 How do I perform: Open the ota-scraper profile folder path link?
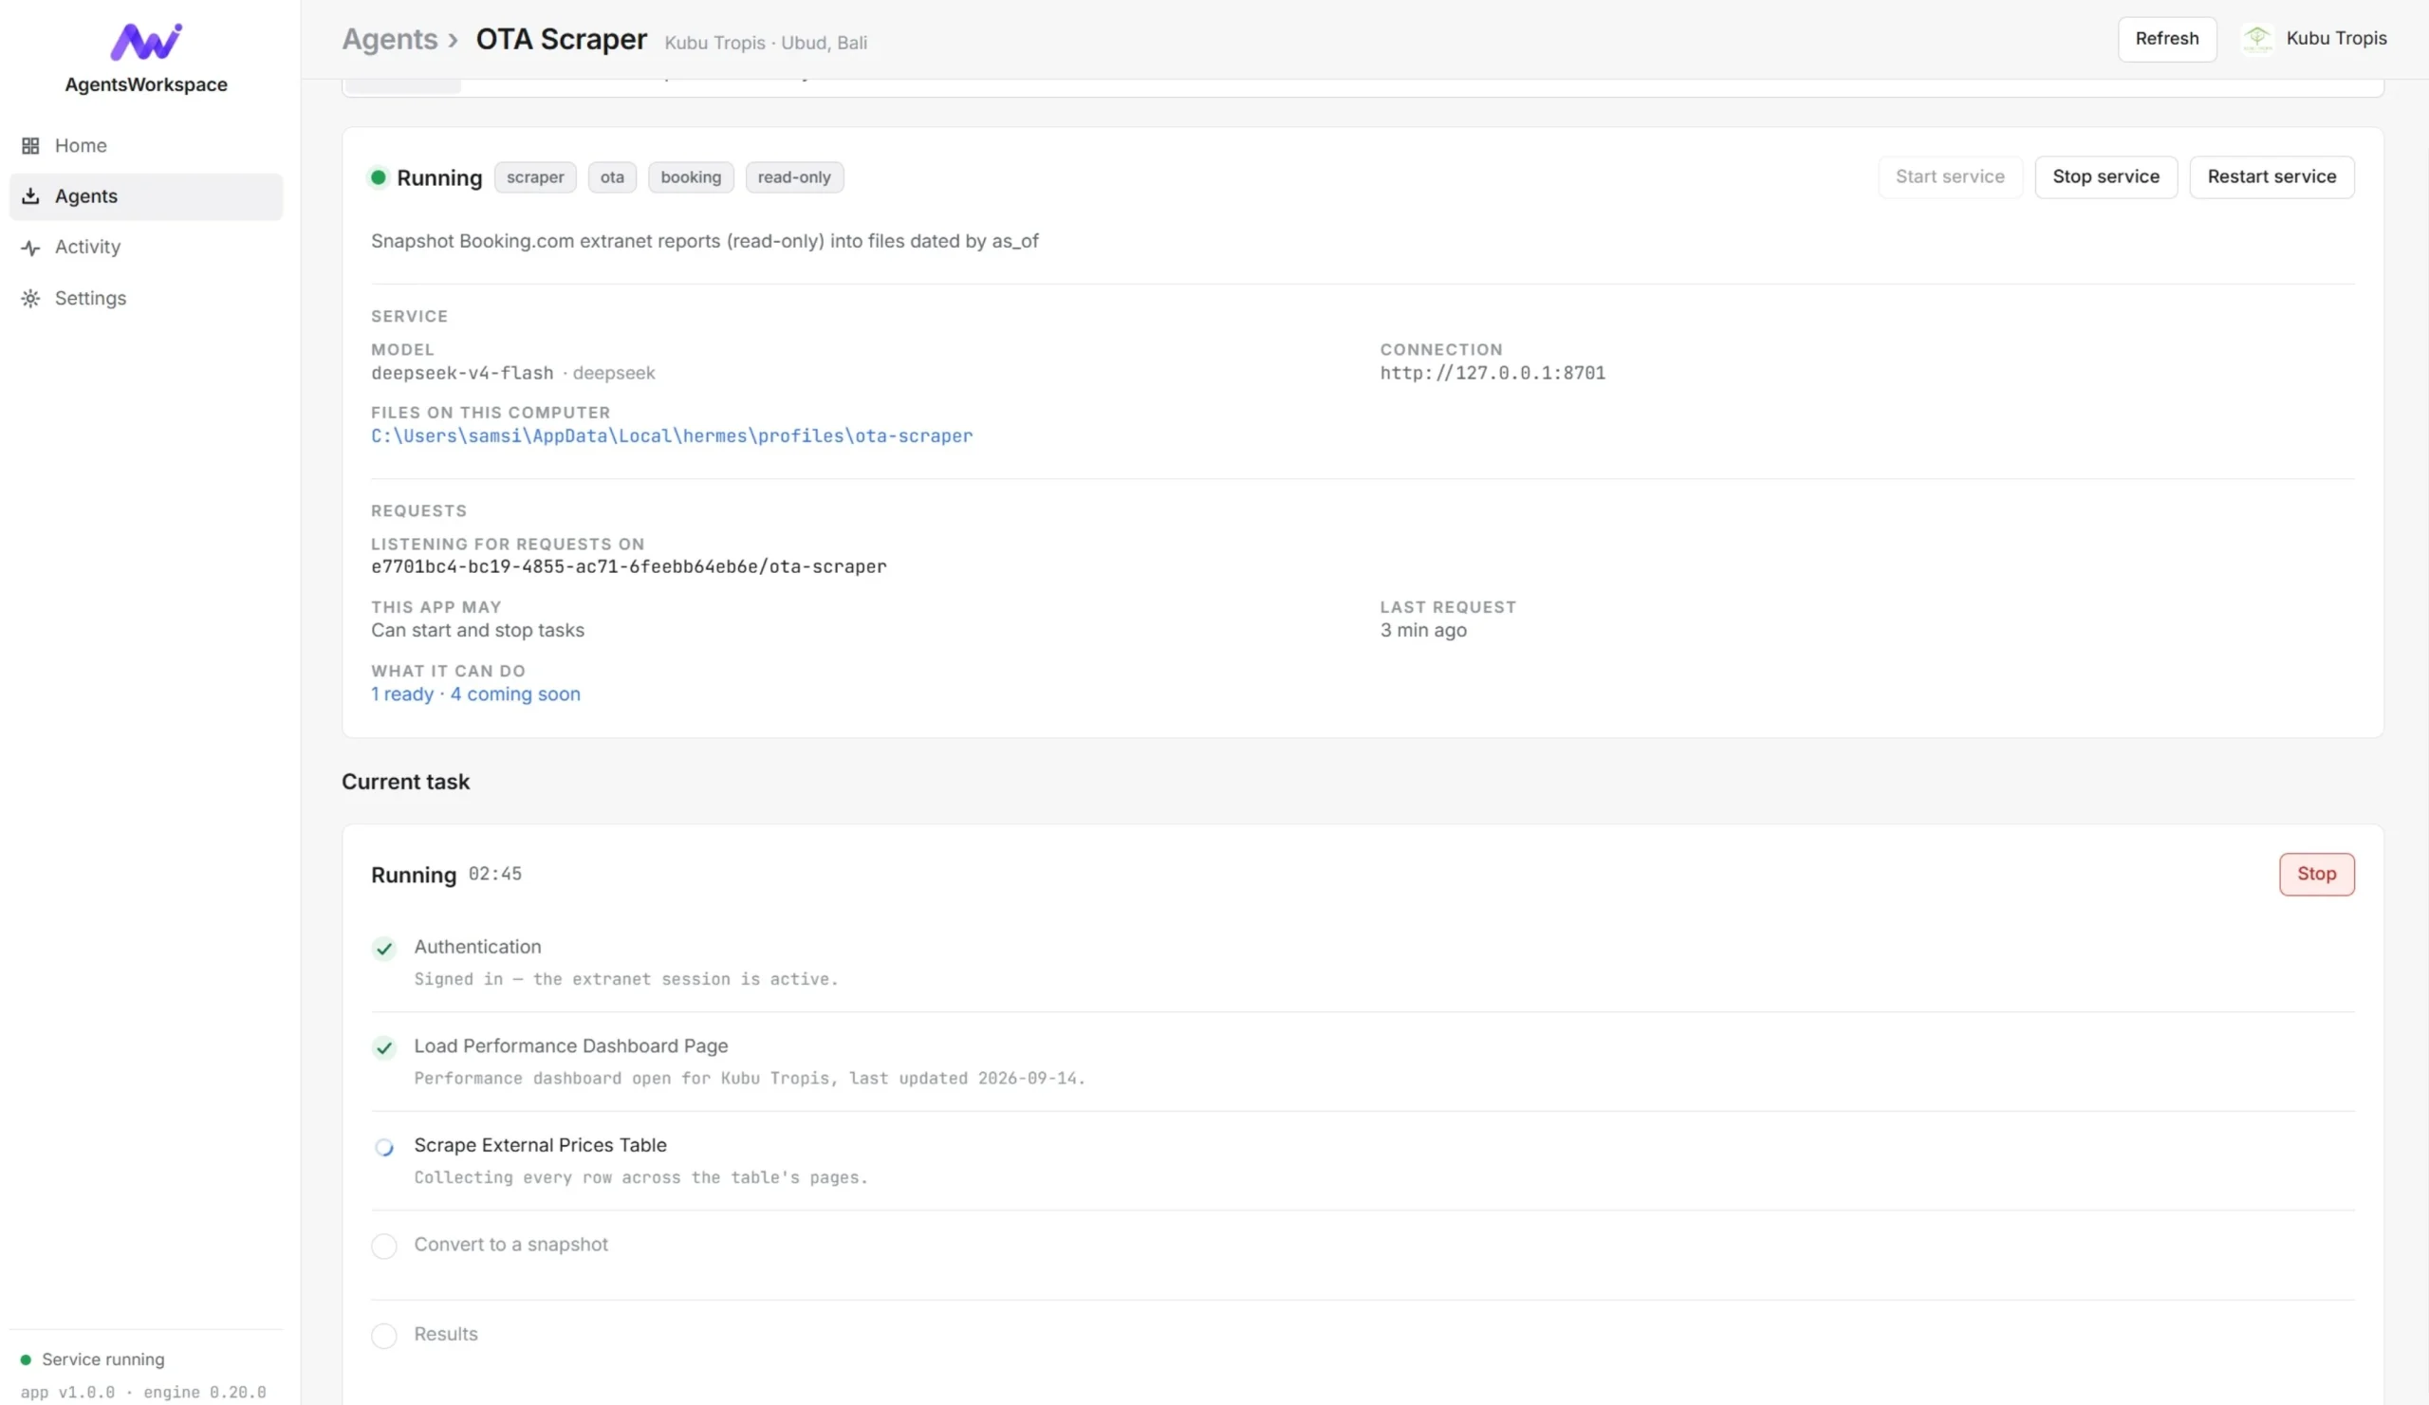pos(672,436)
